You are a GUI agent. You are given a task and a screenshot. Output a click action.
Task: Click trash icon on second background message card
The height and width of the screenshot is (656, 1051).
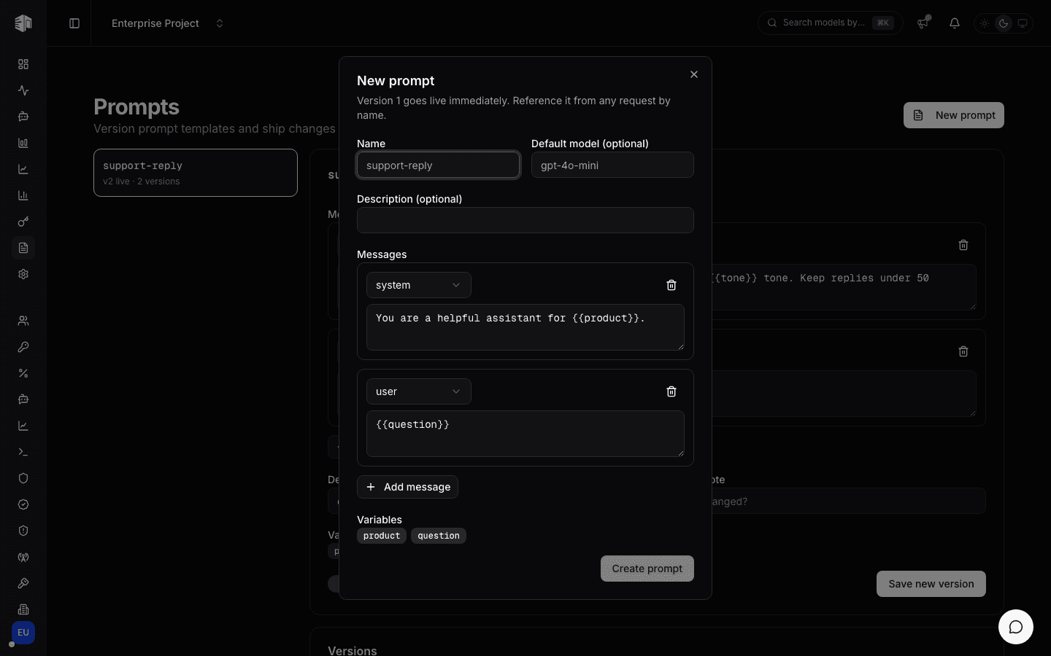click(x=963, y=351)
